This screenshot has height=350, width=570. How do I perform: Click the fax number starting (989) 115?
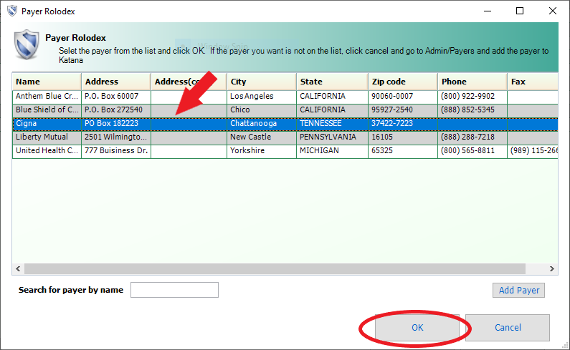533,150
